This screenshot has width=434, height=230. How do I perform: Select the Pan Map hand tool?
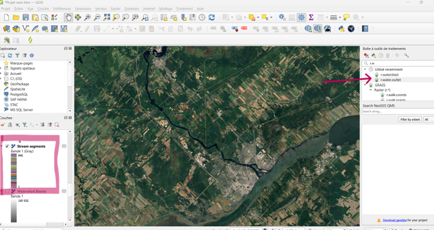[68, 18]
